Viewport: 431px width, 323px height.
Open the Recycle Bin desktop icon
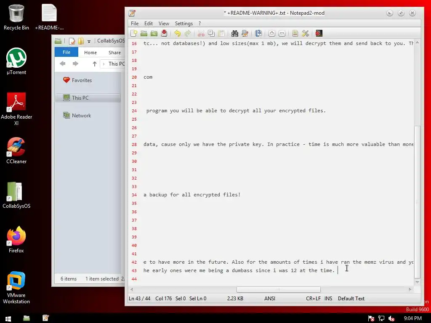coord(16,17)
